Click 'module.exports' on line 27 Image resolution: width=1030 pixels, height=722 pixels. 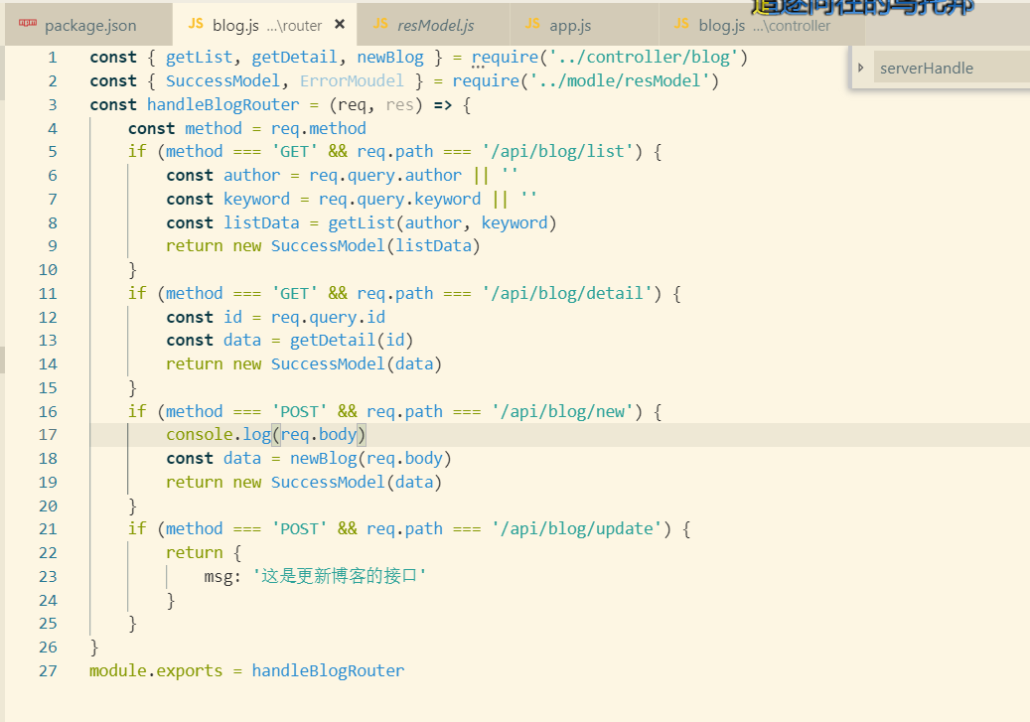pyautogui.click(x=156, y=670)
